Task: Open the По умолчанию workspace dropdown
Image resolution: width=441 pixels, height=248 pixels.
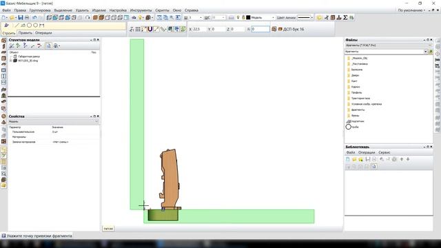Action: point(411,10)
